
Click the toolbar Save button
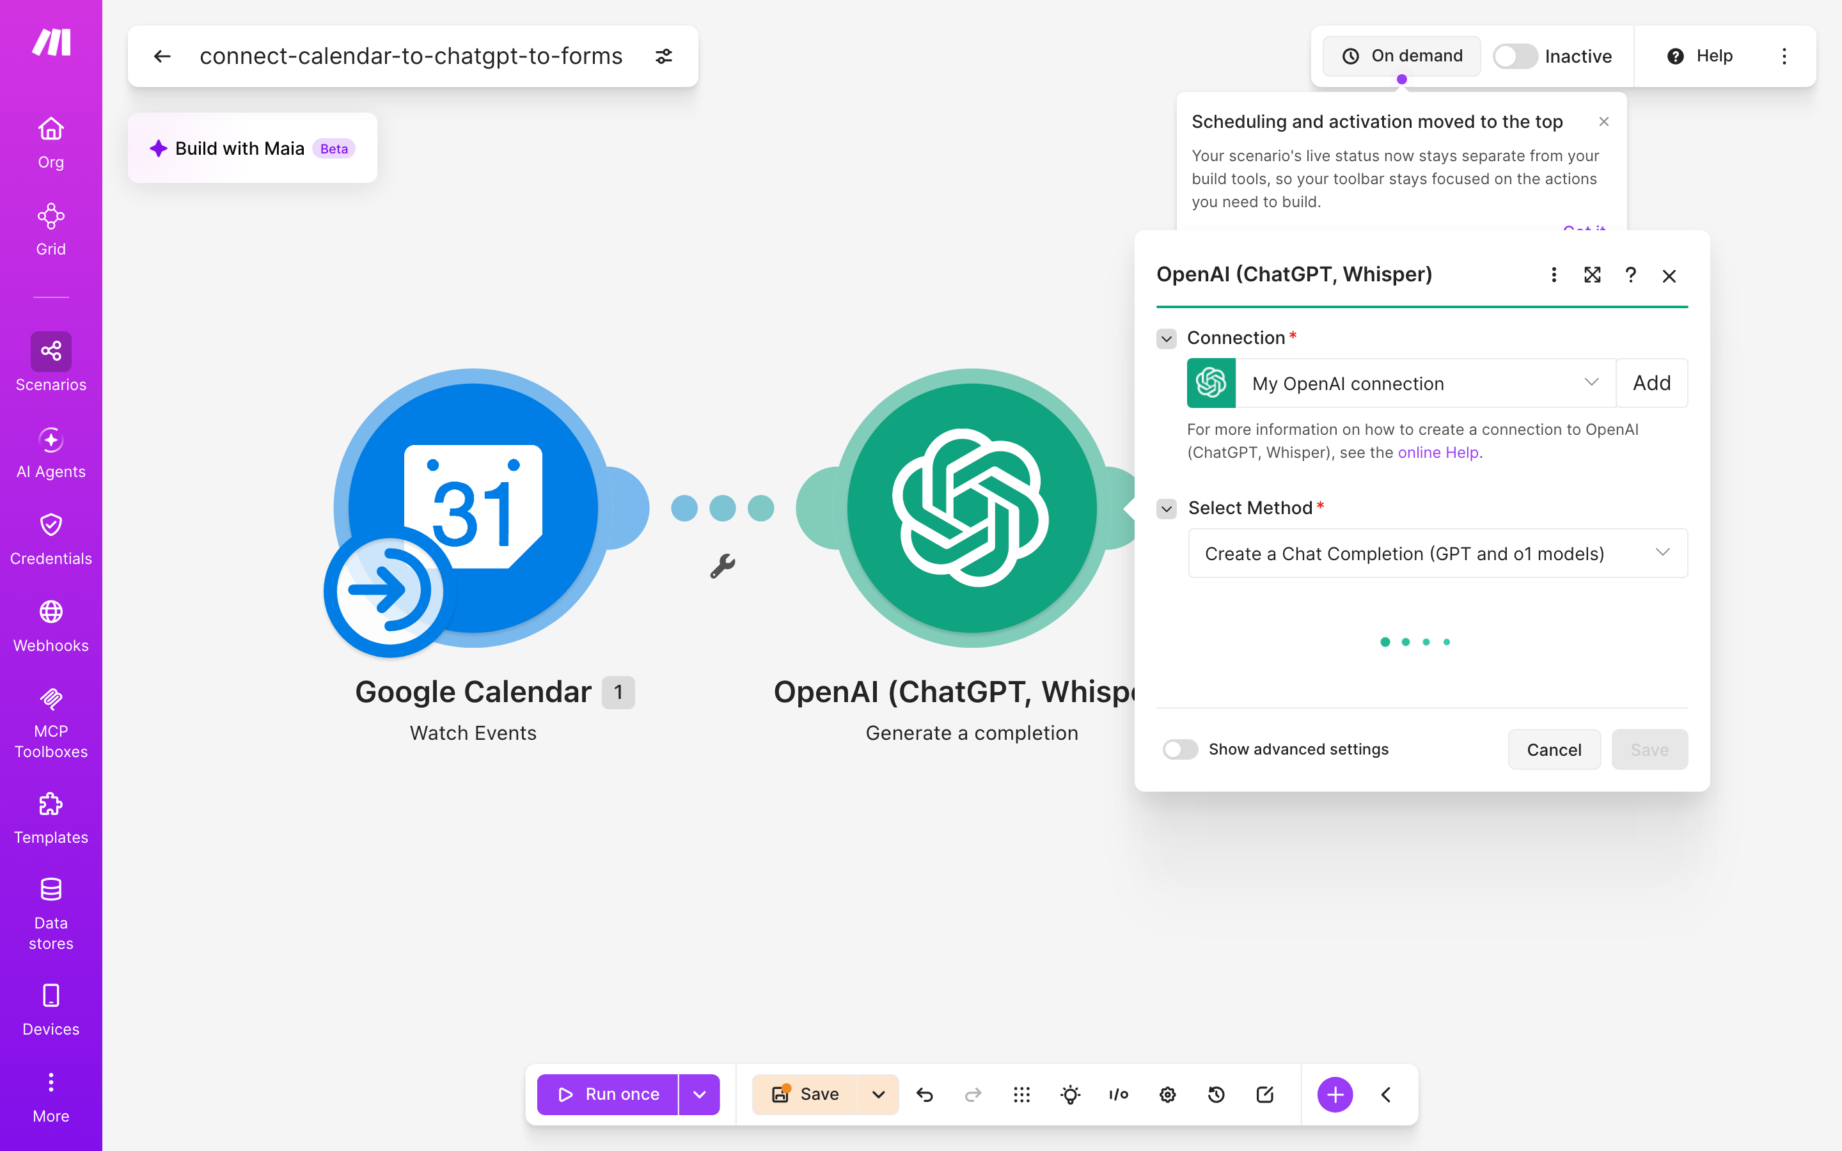click(805, 1095)
